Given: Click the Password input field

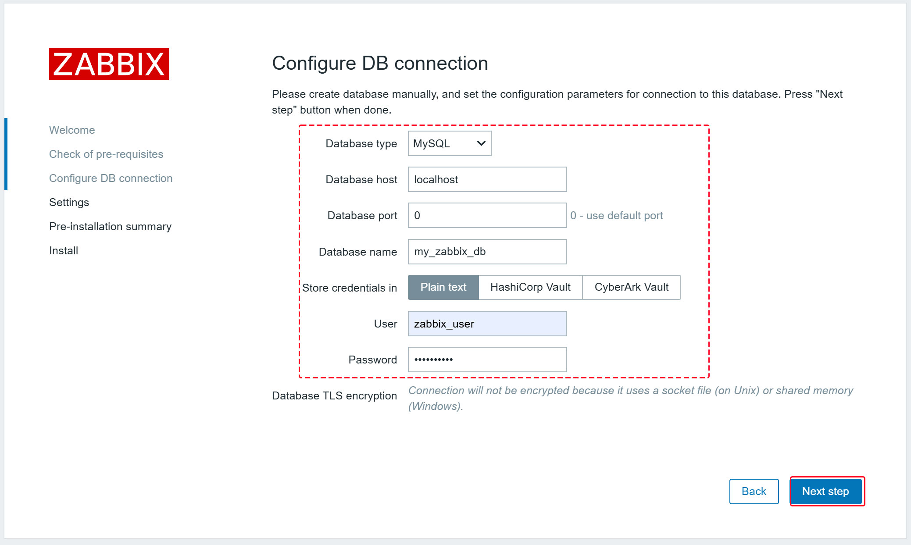Looking at the screenshot, I should point(487,360).
